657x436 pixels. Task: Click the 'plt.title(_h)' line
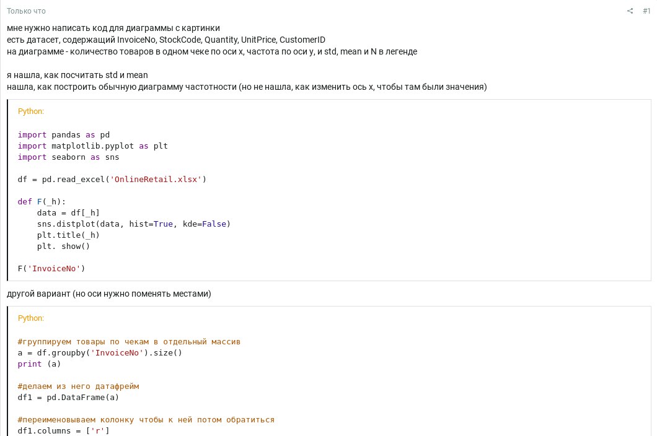coord(68,235)
